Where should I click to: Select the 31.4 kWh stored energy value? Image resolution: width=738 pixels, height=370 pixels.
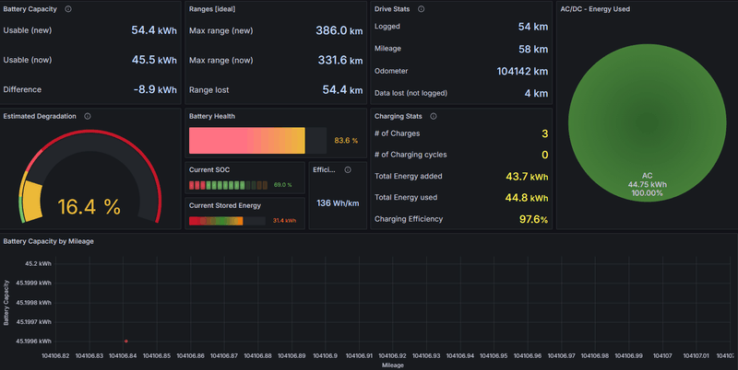(x=284, y=221)
